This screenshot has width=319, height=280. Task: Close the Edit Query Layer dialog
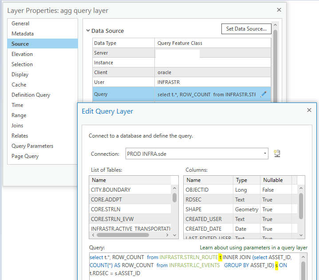click(x=309, y=110)
